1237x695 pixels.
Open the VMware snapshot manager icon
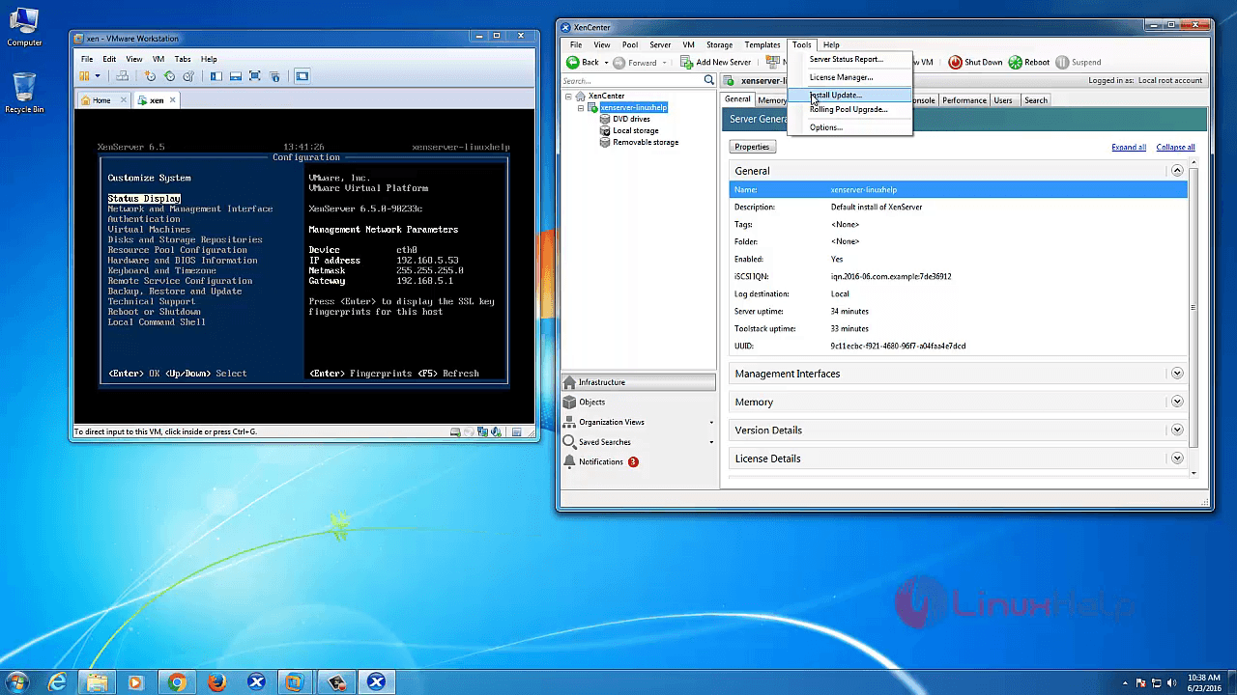click(x=189, y=76)
